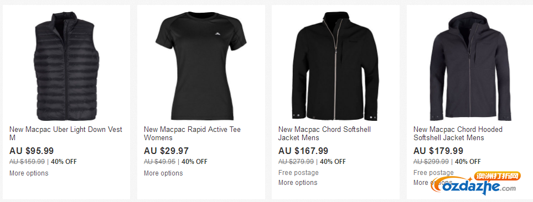Click New Macpac Chord Softshell Jacket Mens title
Image resolution: width=533 pixels, height=202 pixels.
coord(324,134)
